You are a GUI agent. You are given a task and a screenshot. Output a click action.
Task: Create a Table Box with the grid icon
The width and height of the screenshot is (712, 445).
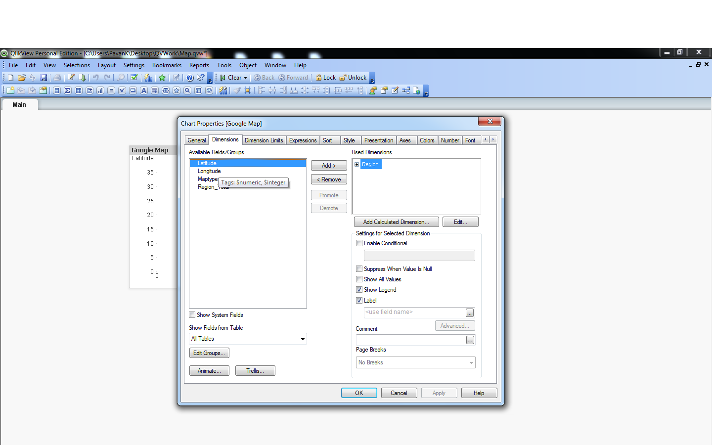(x=79, y=90)
